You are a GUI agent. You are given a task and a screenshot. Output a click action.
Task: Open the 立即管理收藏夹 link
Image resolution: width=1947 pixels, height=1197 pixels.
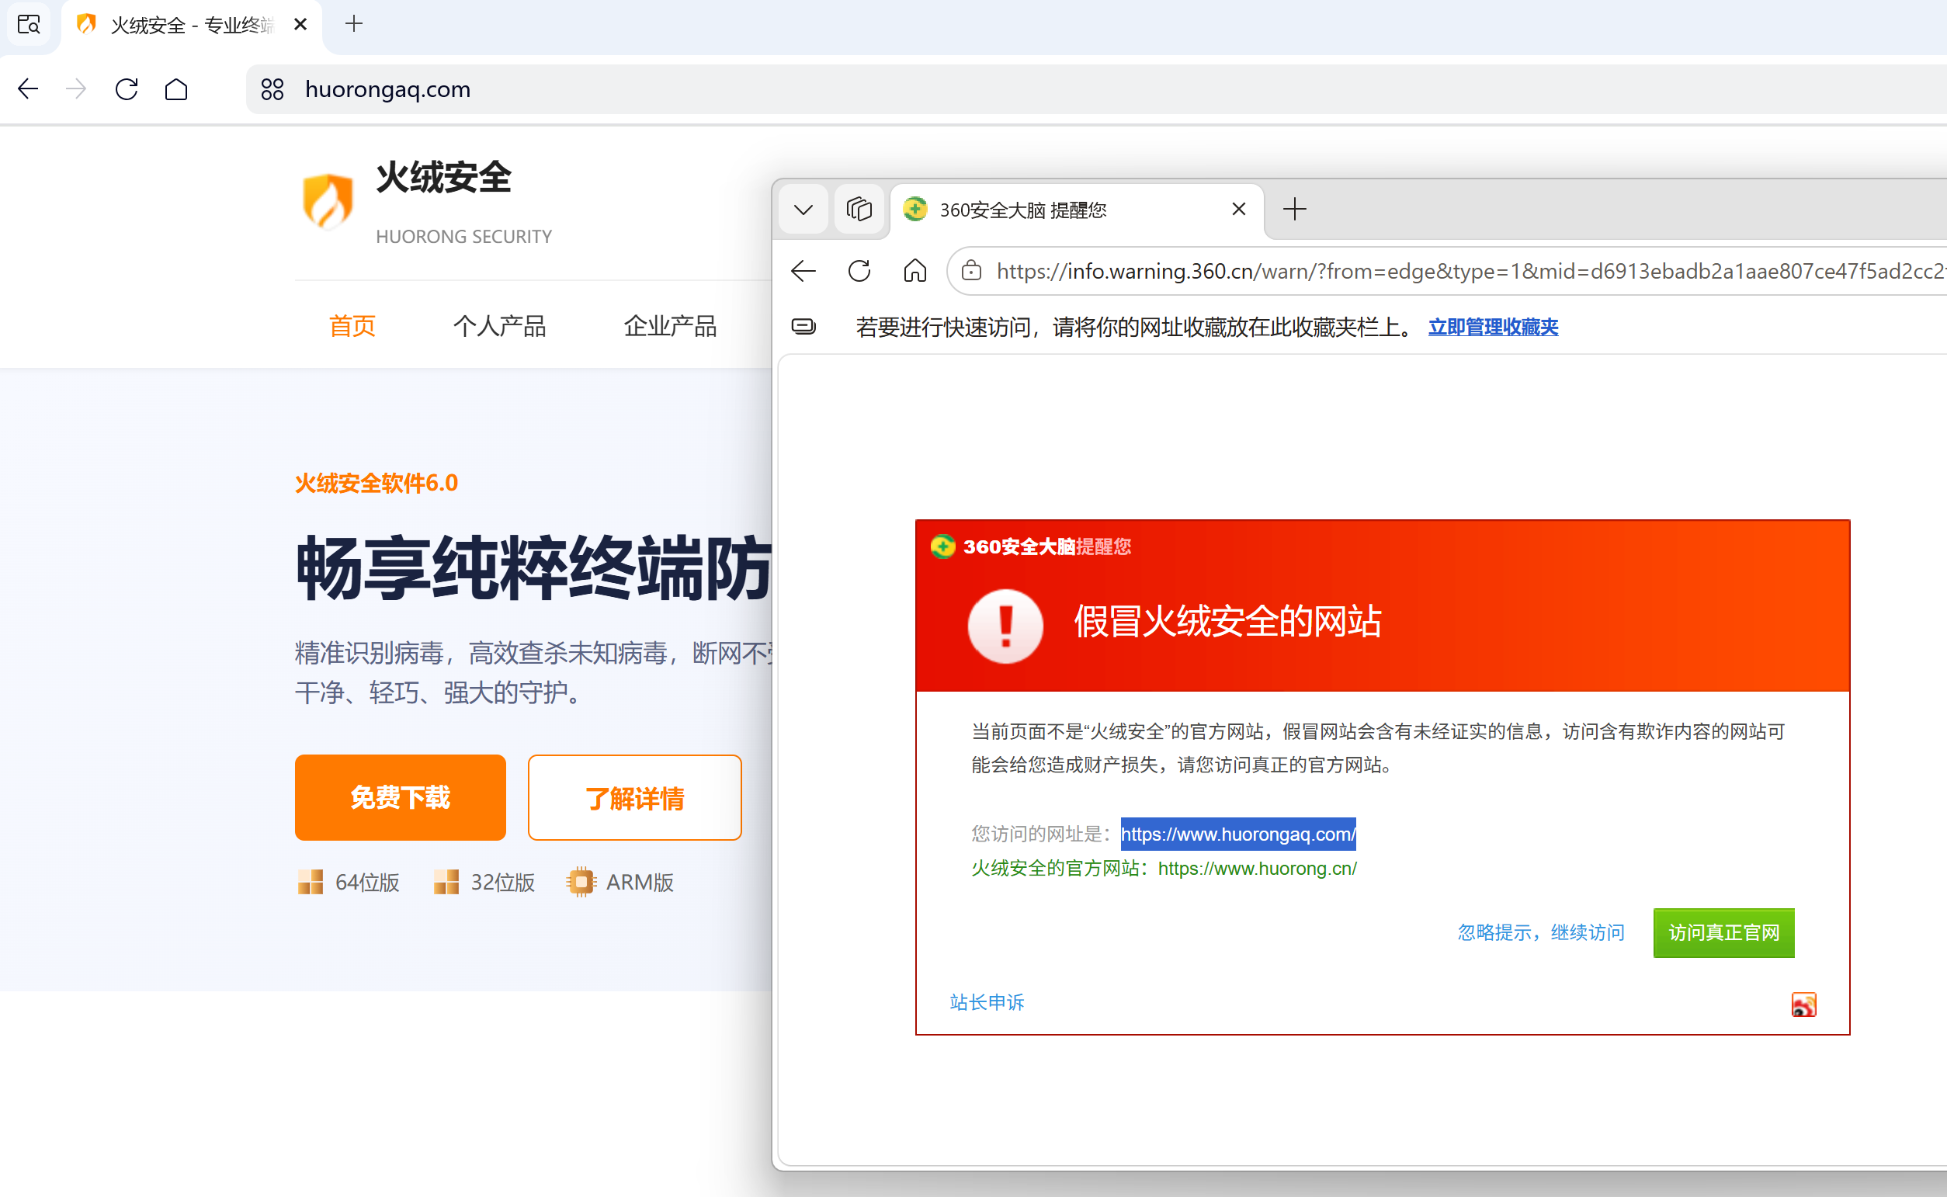pos(1493,327)
